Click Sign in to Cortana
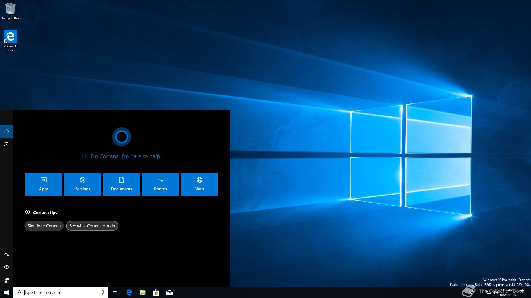Screen dimensions: 531x298 pos(44,226)
